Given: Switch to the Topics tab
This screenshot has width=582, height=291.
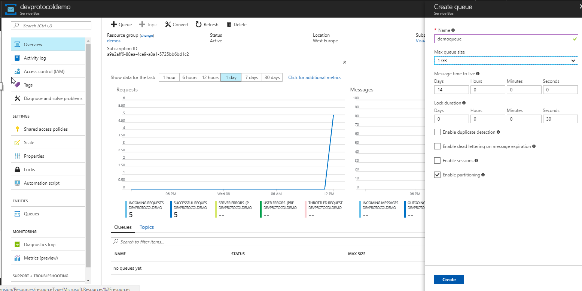Looking at the screenshot, I should click(147, 227).
